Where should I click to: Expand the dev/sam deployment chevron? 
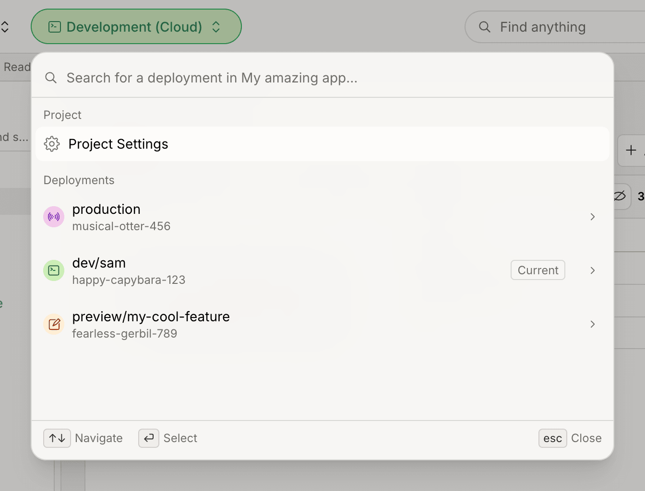[593, 270]
